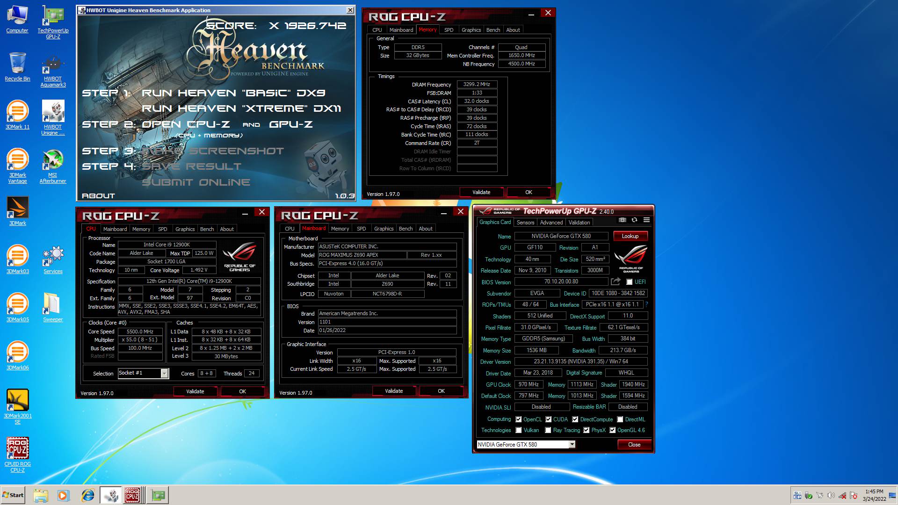Open the Validation tab in GPU-Z
The image size is (898, 505).
(579, 223)
